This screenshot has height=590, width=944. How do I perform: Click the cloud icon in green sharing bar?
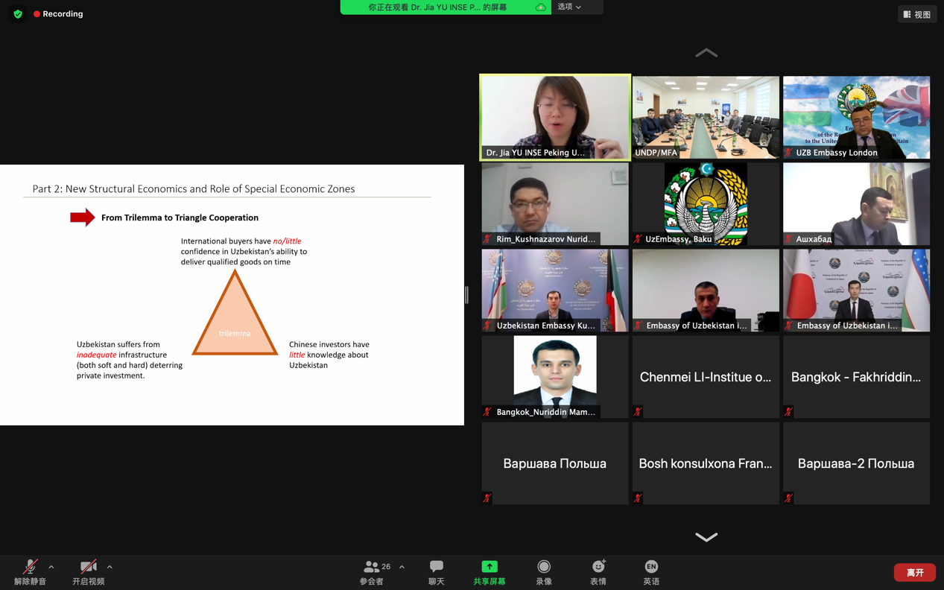click(x=541, y=7)
